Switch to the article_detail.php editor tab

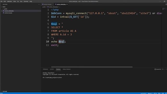[61, 4]
